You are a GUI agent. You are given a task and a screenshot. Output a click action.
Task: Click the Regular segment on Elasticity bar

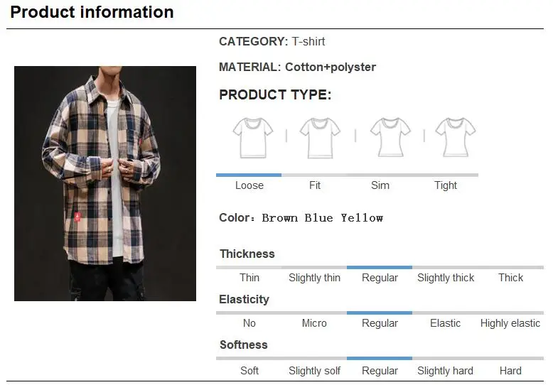point(380,313)
